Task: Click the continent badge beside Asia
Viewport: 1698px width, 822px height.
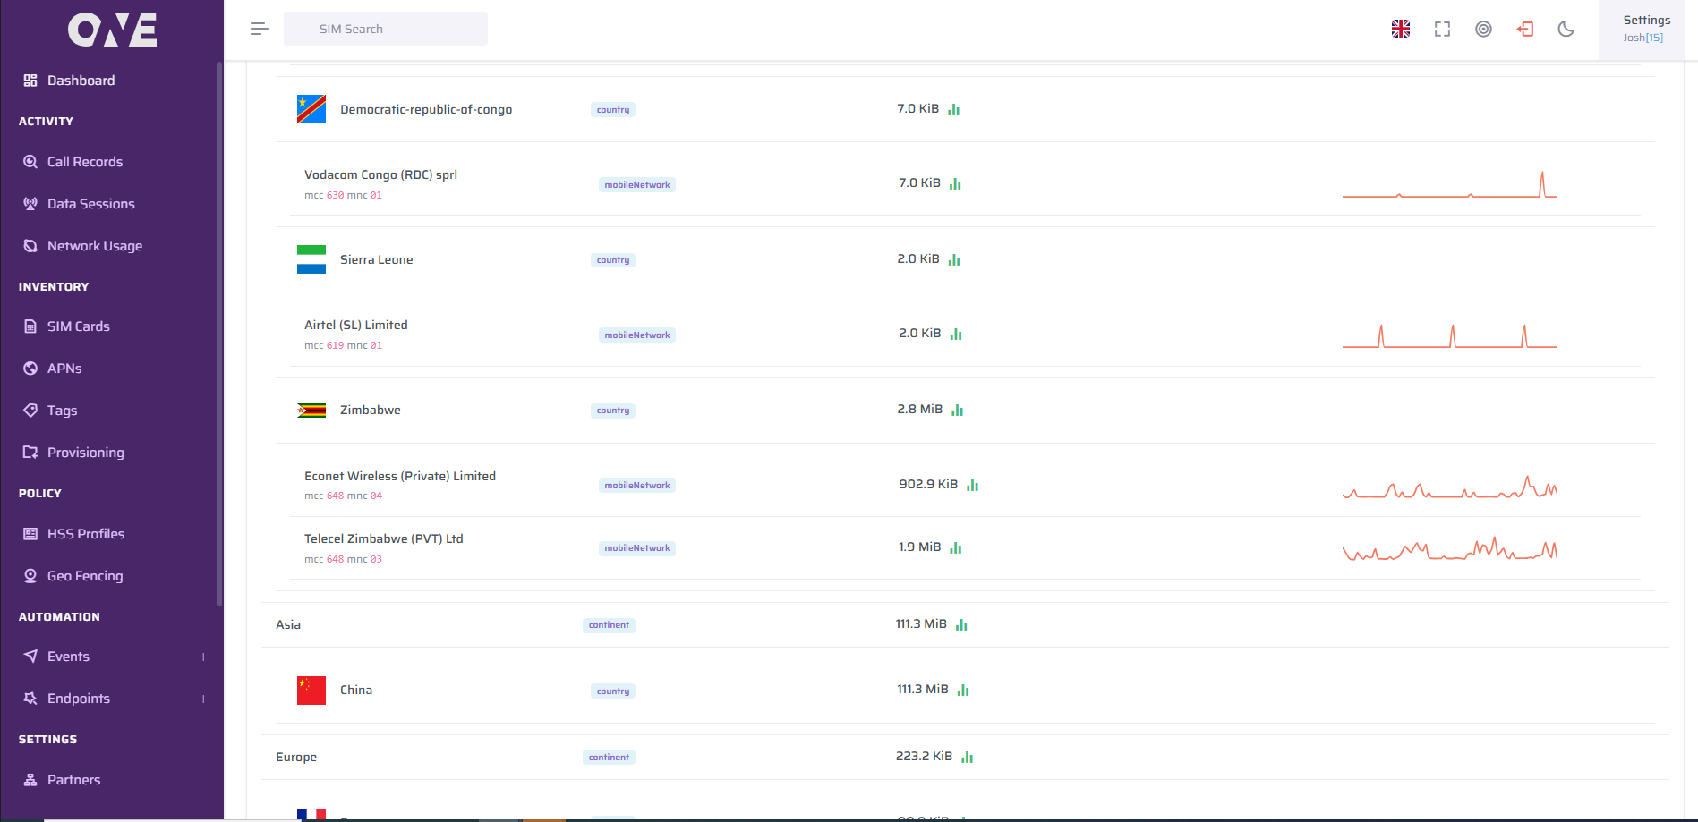Action: pos(609,625)
